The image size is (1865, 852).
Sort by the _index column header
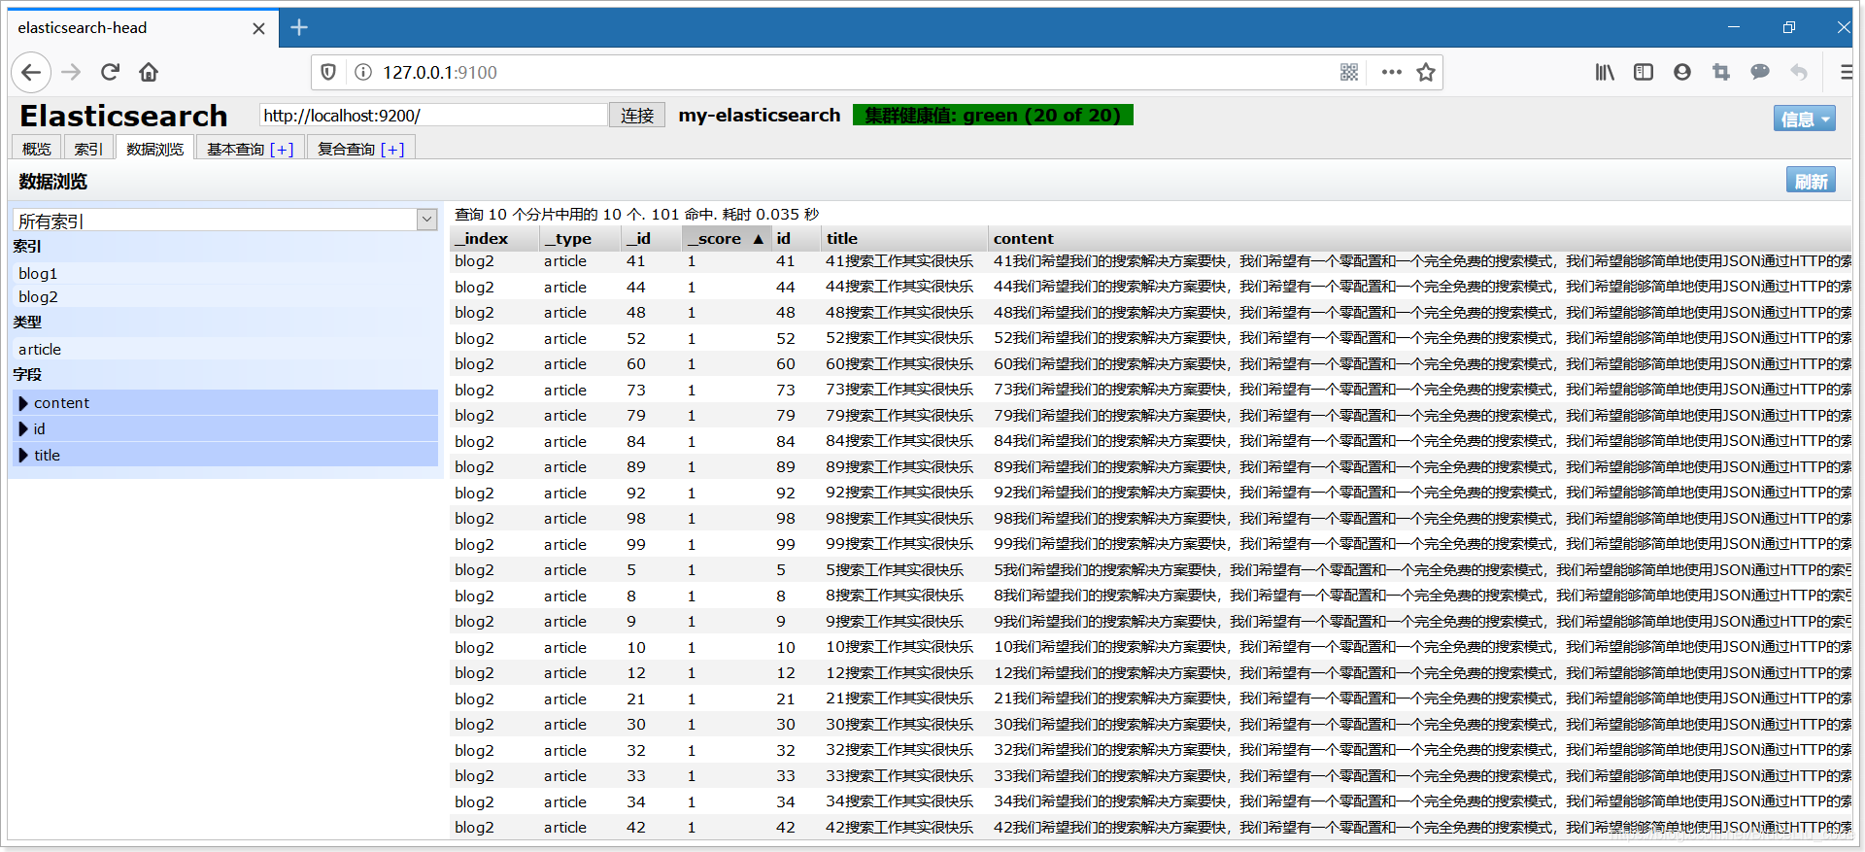point(493,239)
